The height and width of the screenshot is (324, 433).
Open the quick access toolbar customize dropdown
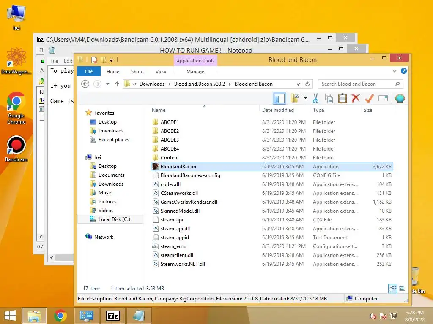point(111,60)
